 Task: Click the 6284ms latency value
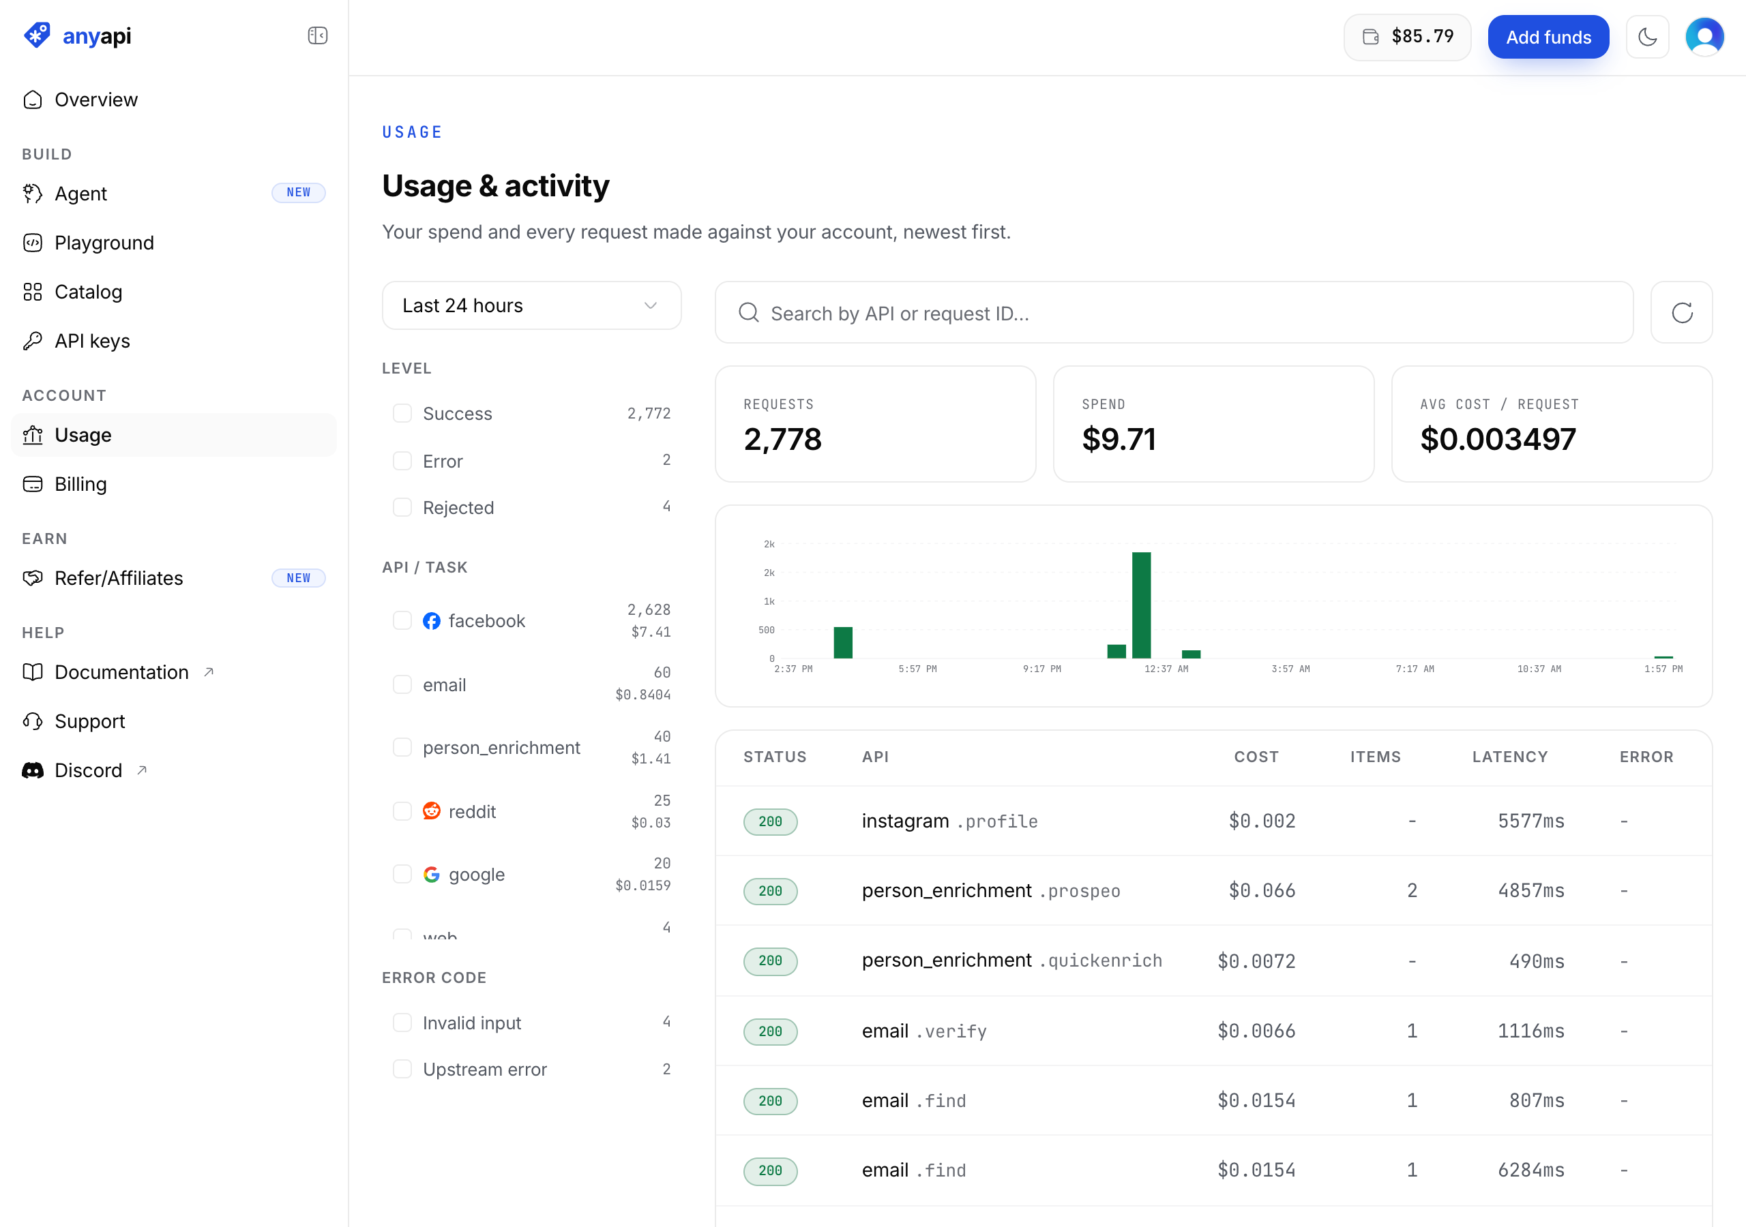[1530, 1170]
